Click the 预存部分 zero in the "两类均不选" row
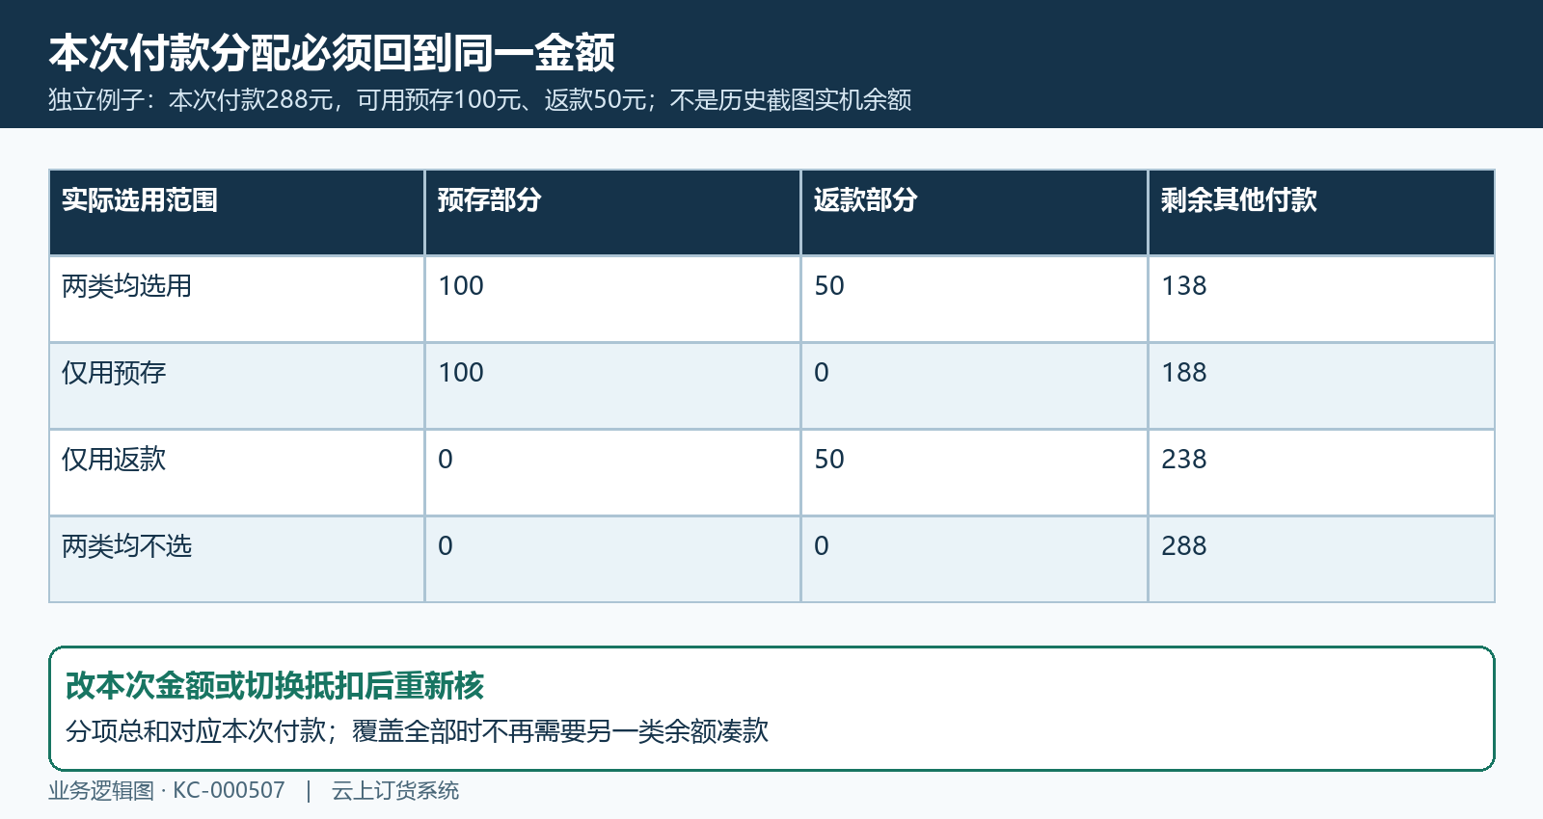The width and height of the screenshot is (1543, 819). [x=446, y=546]
